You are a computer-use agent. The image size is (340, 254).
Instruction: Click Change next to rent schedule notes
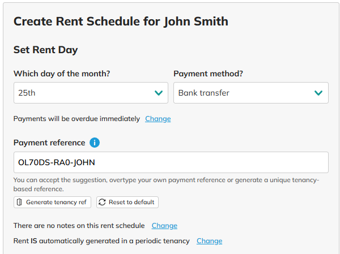coord(164,226)
